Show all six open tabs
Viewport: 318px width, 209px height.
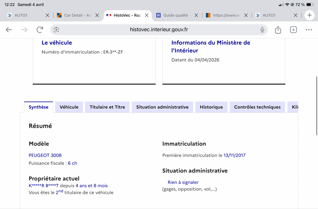293,30
